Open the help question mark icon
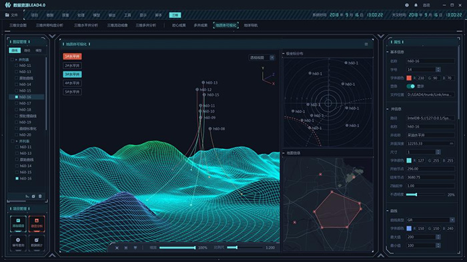 pos(407,5)
